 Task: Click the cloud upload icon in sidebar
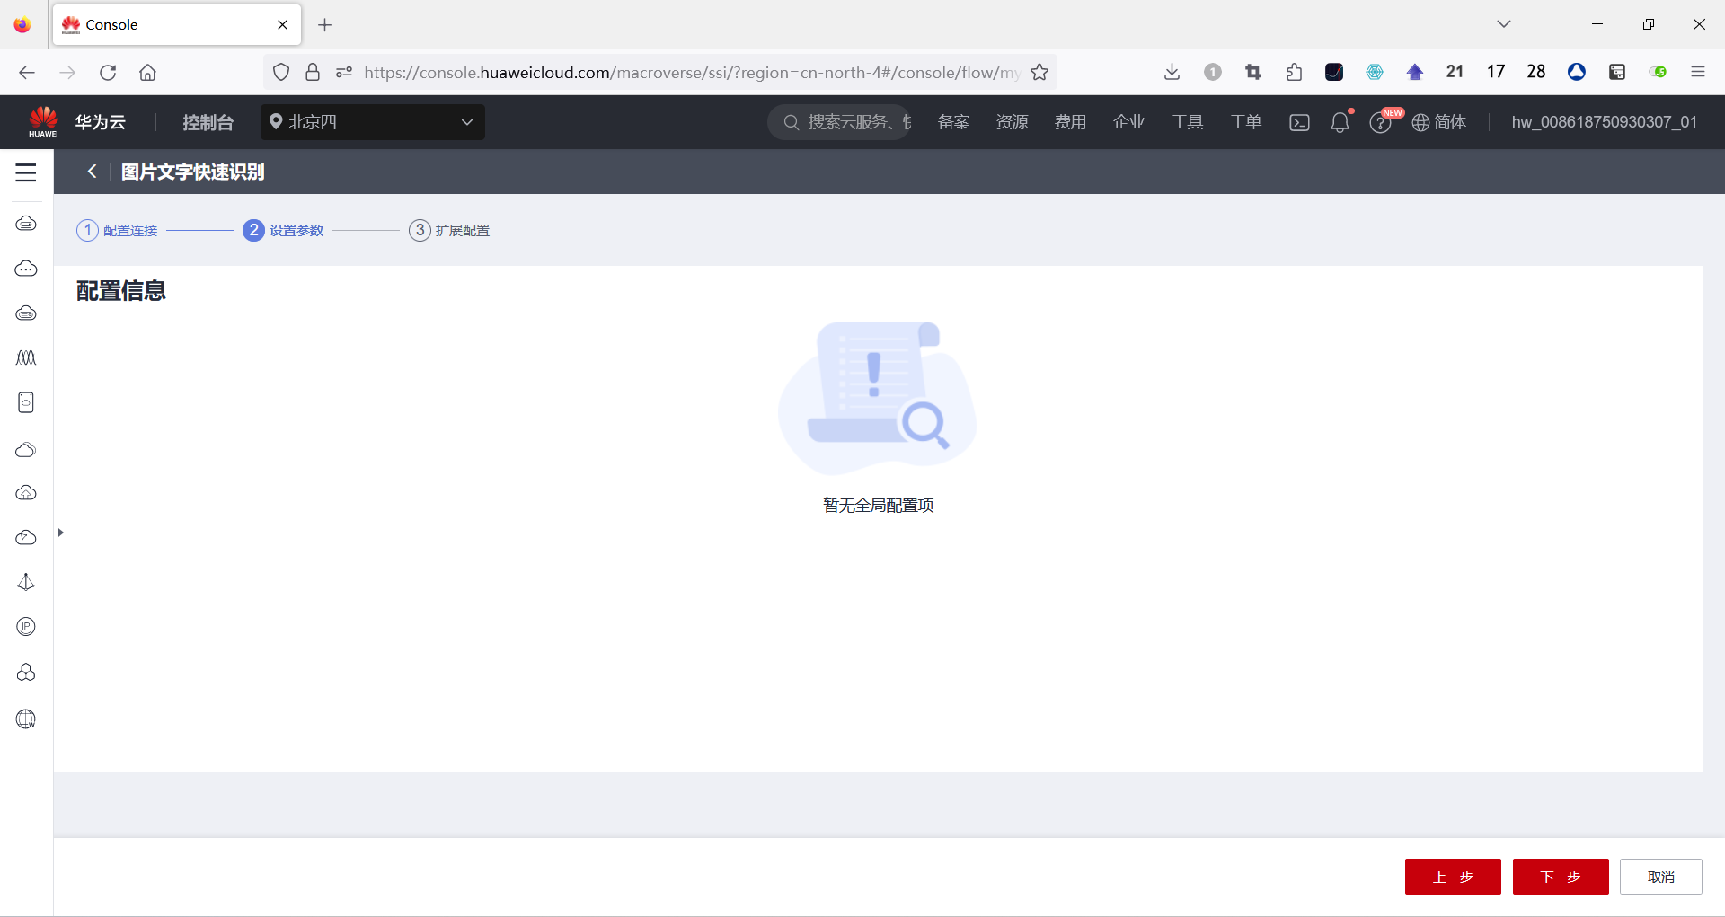point(25,492)
